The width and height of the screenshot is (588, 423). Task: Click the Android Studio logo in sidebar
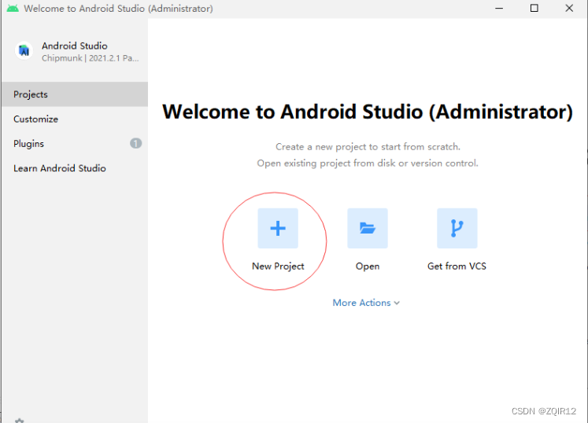(24, 50)
